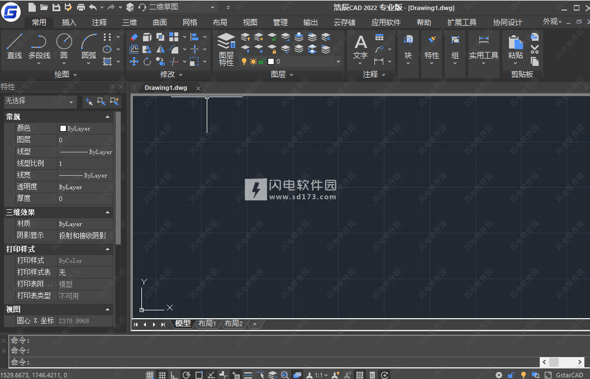The height and width of the screenshot is (379, 590).
Task: Click the Print icon in quick toolbar
Action: click(80, 7)
